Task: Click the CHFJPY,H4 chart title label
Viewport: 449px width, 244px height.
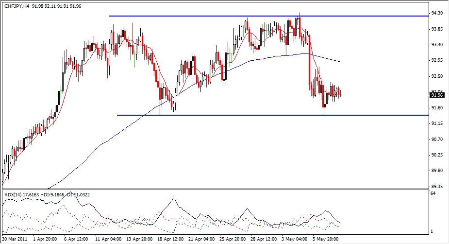Action: coord(17,6)
